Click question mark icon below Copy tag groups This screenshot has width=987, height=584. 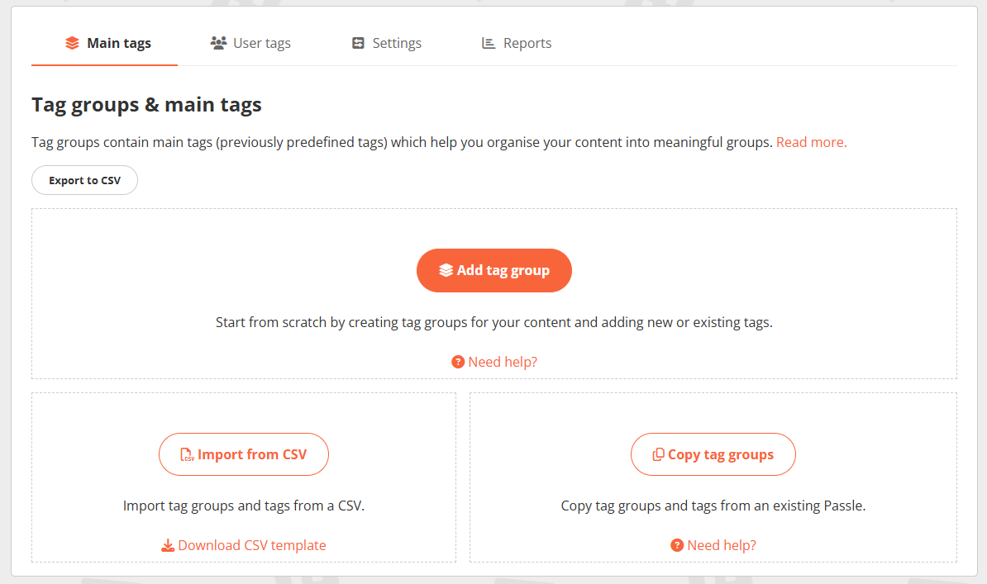click(677, 545)
